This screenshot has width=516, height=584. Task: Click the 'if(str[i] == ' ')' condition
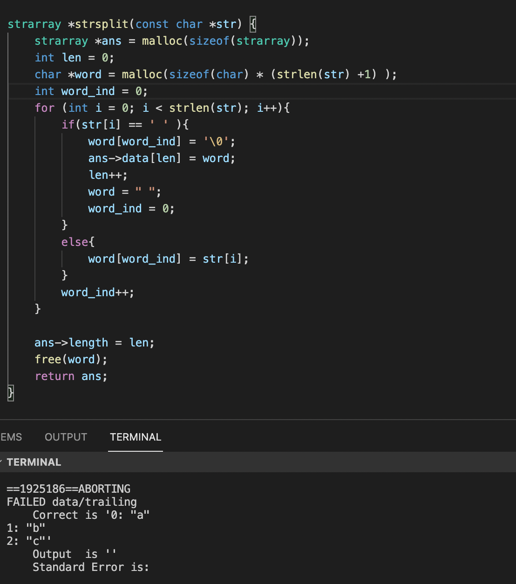125,125
